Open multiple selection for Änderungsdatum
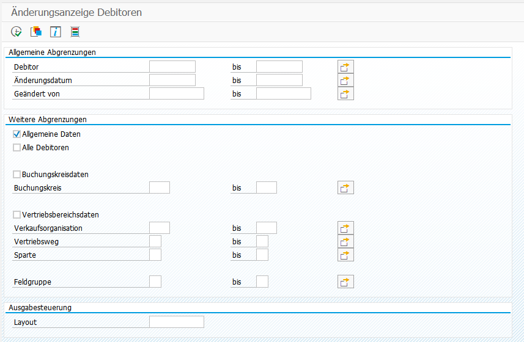Image resolution: width=524 pixels, height=342 pixels. (345, 80)
